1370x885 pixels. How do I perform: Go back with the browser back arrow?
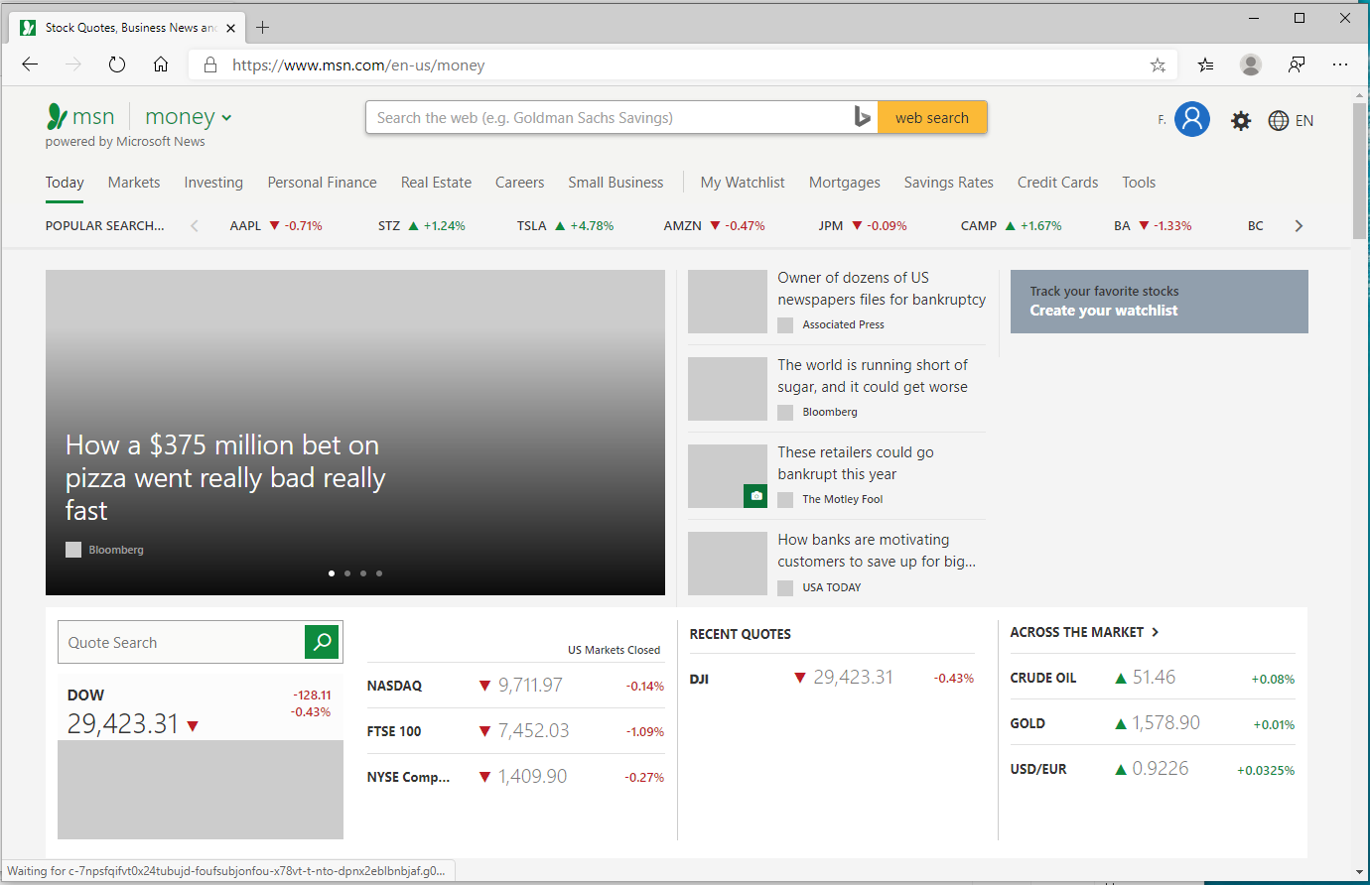[30, 64]
